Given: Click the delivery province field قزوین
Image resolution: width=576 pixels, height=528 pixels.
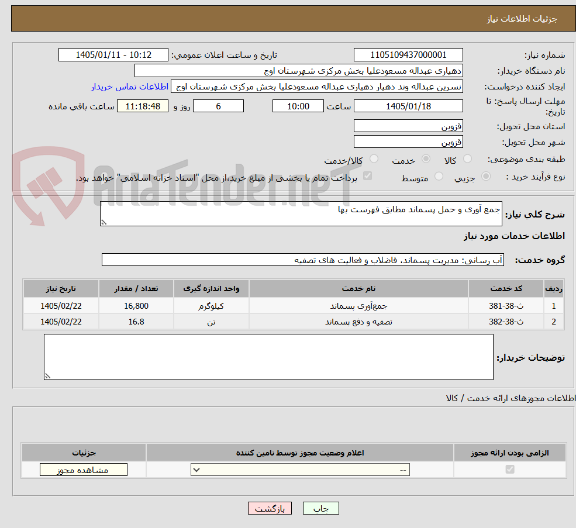Looking at the screenshot, I should pyautogui.click(x=408, y=126).
